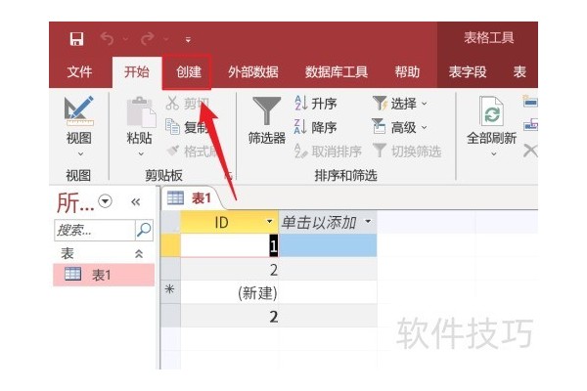Switch to the 开始 ribbon tab
Image resolution: width=587 pixels, height=391 pixels.
[x=137, y=71]
